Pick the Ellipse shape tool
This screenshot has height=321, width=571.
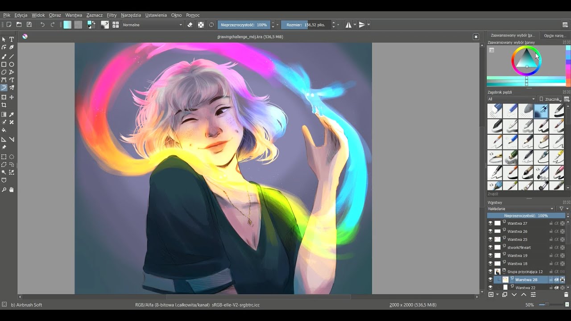12,65
